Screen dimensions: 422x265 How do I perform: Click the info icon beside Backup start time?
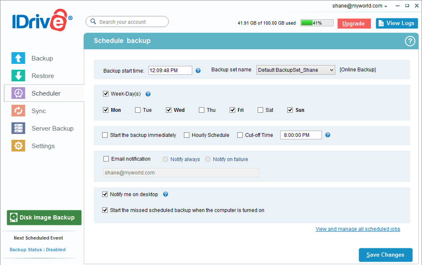198,71
